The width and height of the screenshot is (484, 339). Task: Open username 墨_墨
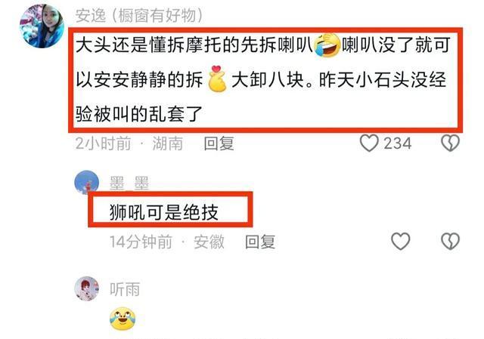129,183
